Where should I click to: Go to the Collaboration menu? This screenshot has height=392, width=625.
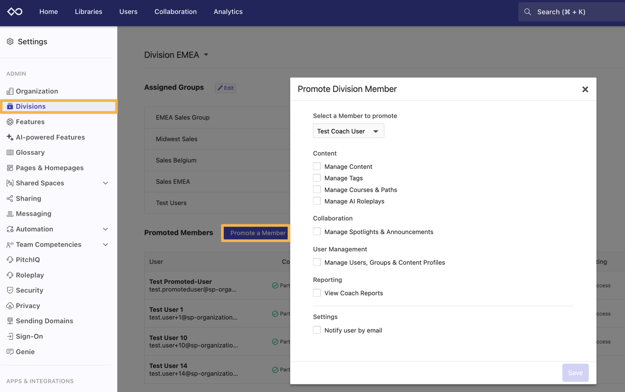pos(176,12)
